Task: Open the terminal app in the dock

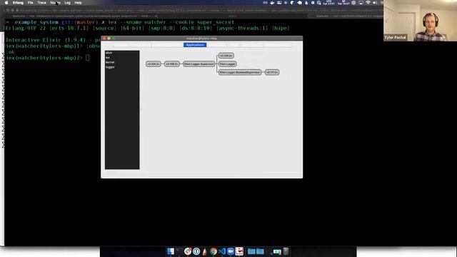Action: click(179, 251)
